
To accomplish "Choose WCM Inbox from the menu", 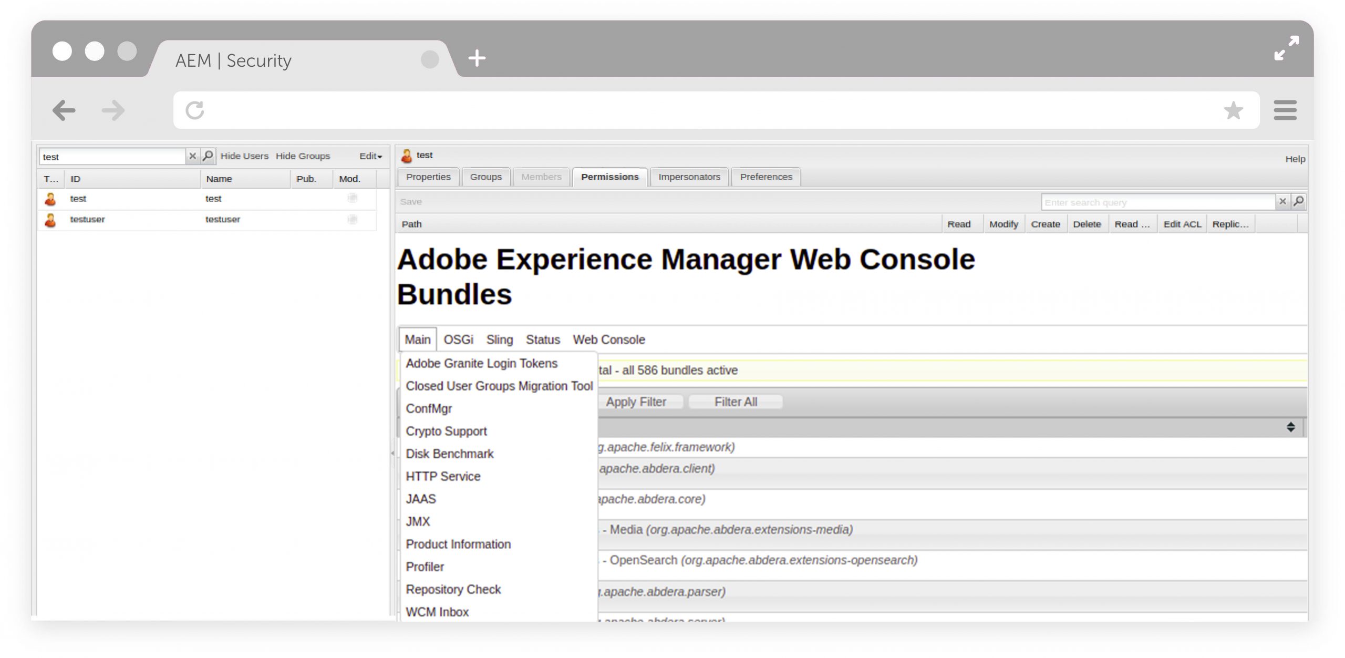I will (437, 612).
